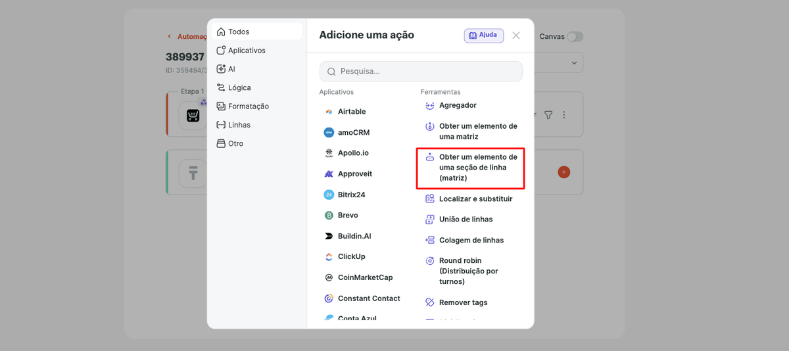
Task: Select the Brevo label
Action: point(348,215)
